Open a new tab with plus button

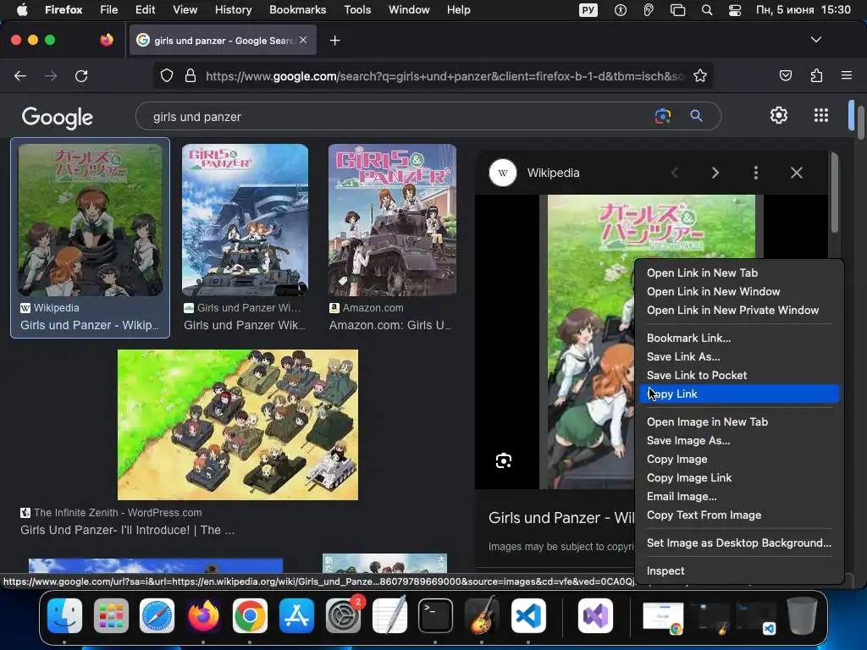334,41
